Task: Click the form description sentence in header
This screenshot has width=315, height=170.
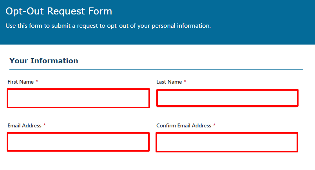Action: point(108,26)
